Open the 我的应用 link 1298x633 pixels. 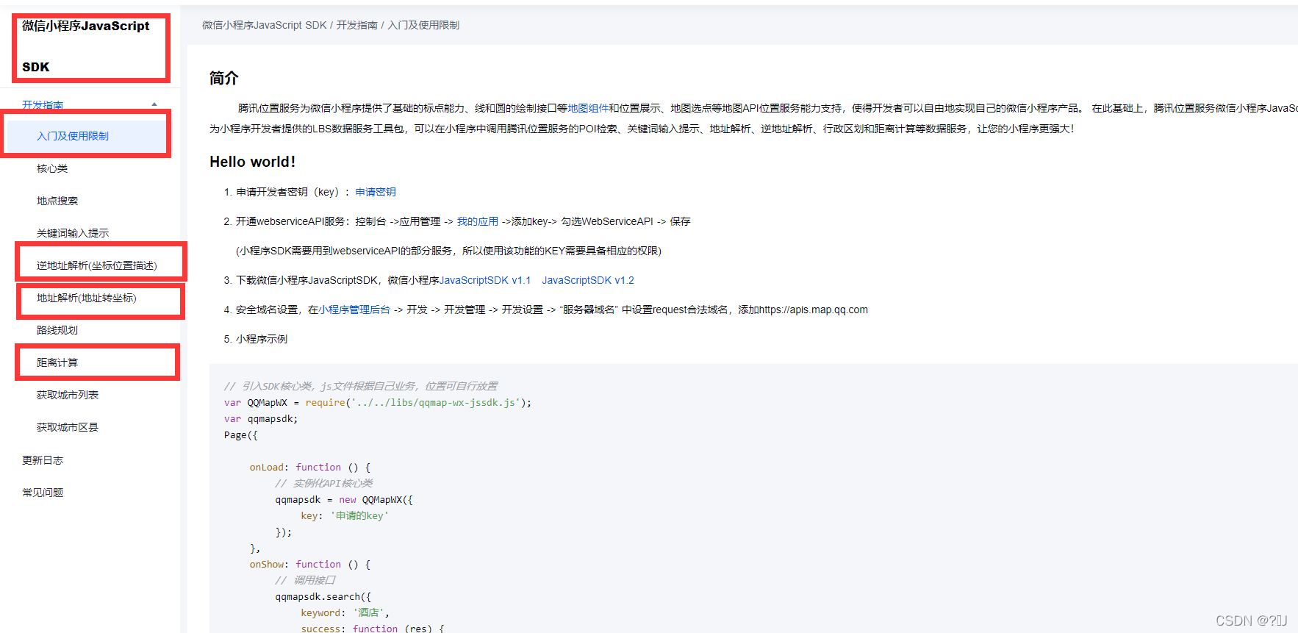point(478,221)
